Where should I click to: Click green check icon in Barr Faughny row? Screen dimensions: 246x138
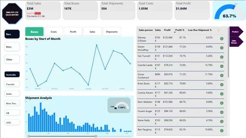click(222, 131)
